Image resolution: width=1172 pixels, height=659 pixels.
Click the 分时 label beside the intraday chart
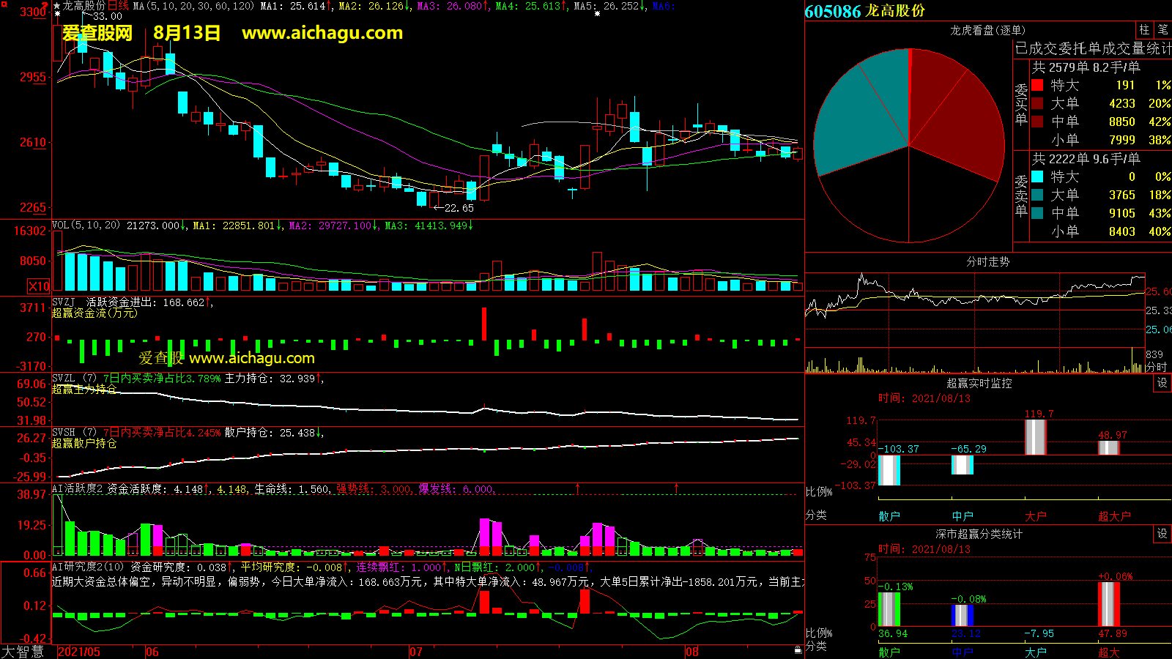[1156, 367]
